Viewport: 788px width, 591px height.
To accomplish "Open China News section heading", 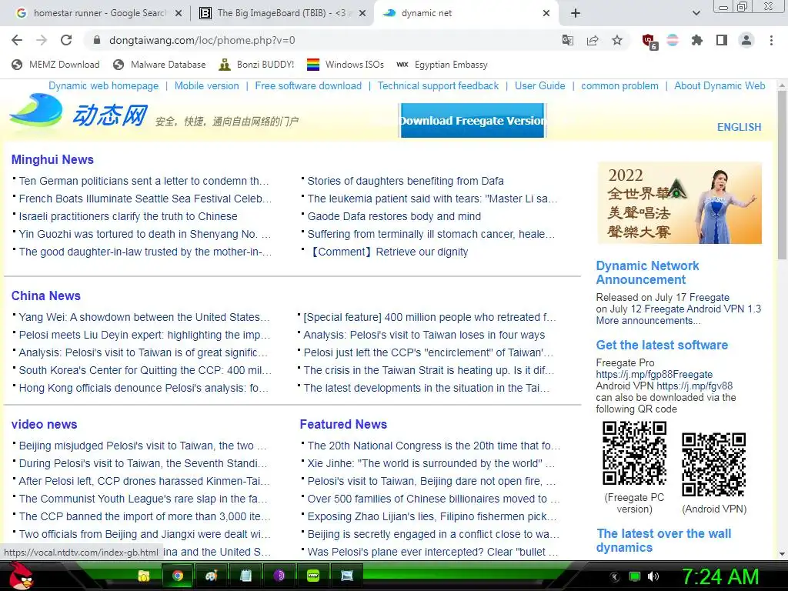I will tap(45, 296).
